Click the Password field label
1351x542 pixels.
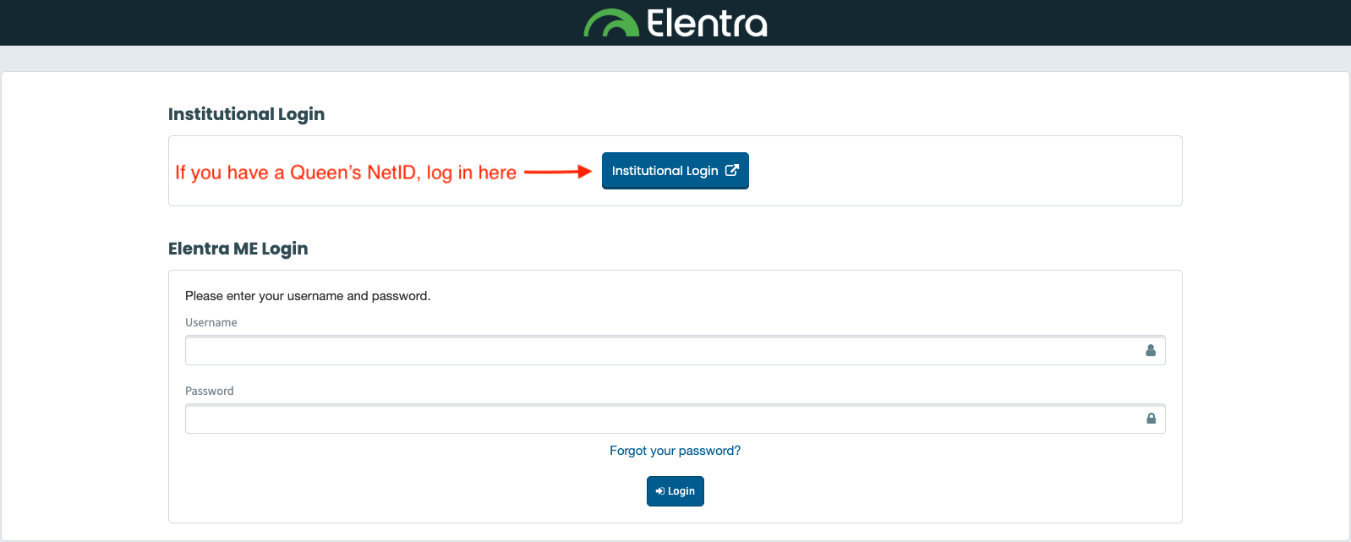coord(210,391)
